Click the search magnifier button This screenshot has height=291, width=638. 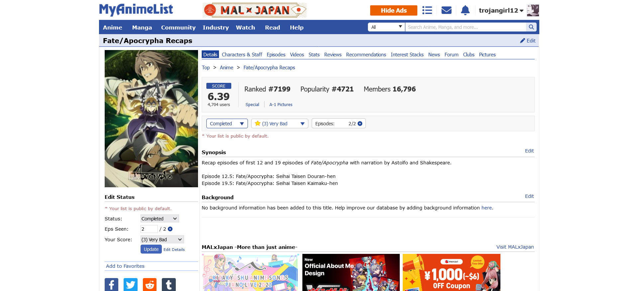(x=531, y=27)
